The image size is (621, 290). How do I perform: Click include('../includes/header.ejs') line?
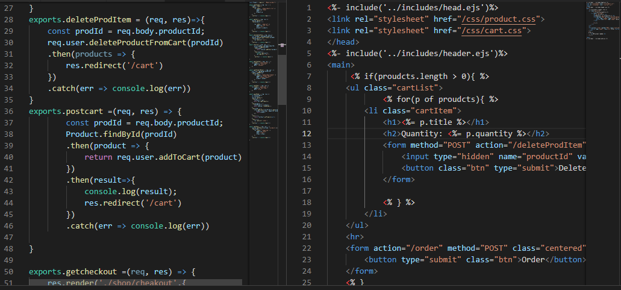click(x=417, y=54)
